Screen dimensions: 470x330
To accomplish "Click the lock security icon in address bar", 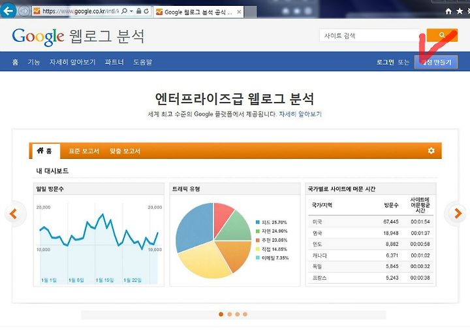I will tap(138, 11).
